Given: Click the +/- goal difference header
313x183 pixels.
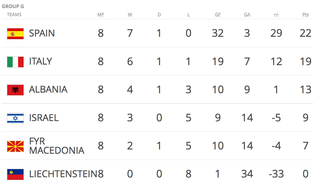Looking at the screenshot, I should [276, 15].
